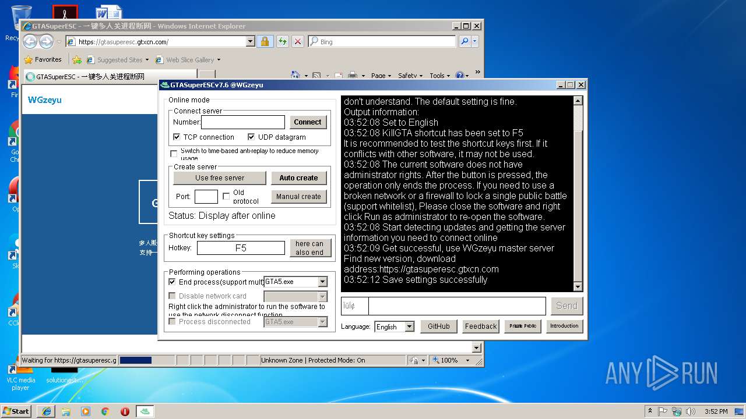The image size is (746, 419).
Task: Click the IE Help question mark icon
Action: pyautogui.click(x=459, y=75)
